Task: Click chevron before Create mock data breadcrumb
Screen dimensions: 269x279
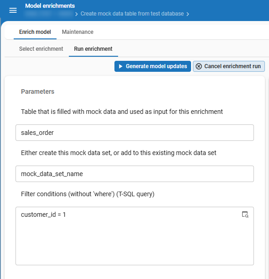Action: point(77,14)
